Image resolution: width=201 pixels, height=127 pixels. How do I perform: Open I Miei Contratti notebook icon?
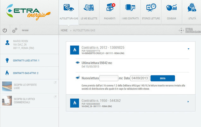(130, 7)
